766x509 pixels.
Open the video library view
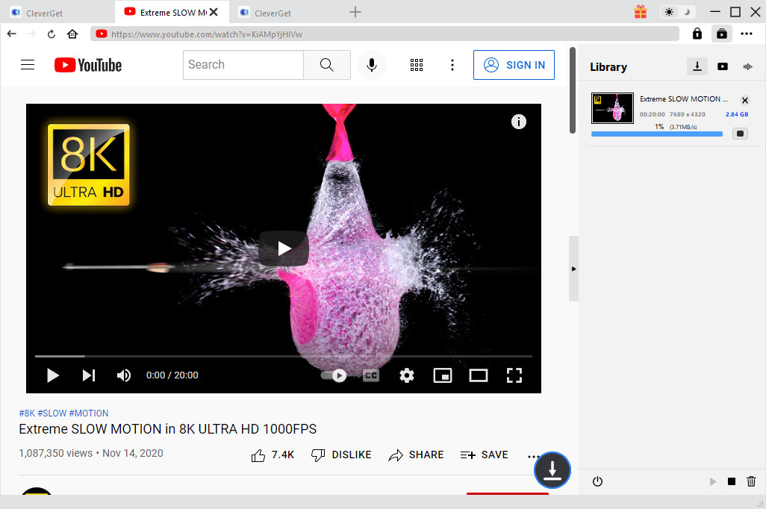(x=723, y=66)
